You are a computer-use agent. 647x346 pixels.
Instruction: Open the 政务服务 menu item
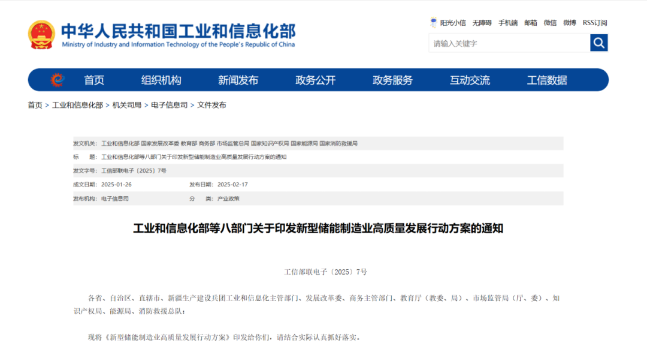click(392, 80)
